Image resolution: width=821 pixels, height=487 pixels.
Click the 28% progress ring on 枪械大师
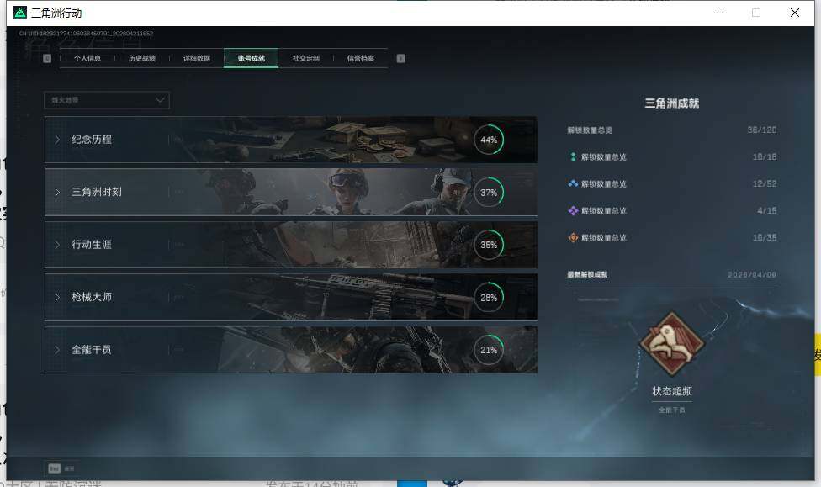(489, 298)
